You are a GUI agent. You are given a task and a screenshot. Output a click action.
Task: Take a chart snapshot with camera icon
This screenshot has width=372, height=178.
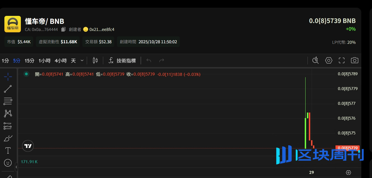(354, 61)
